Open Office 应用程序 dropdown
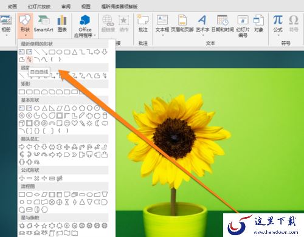The height and width of the screenshot is (237, 304). 85,26
